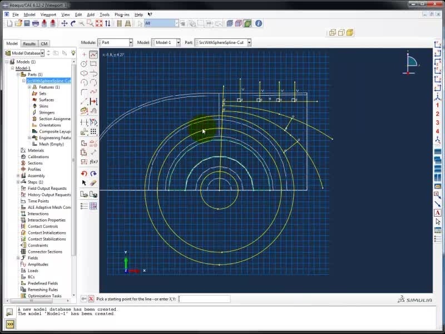Open the Part selection dropdown

pos(222,42)
